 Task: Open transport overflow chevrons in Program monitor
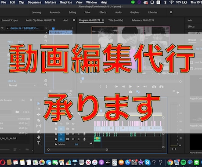(173, 91)
